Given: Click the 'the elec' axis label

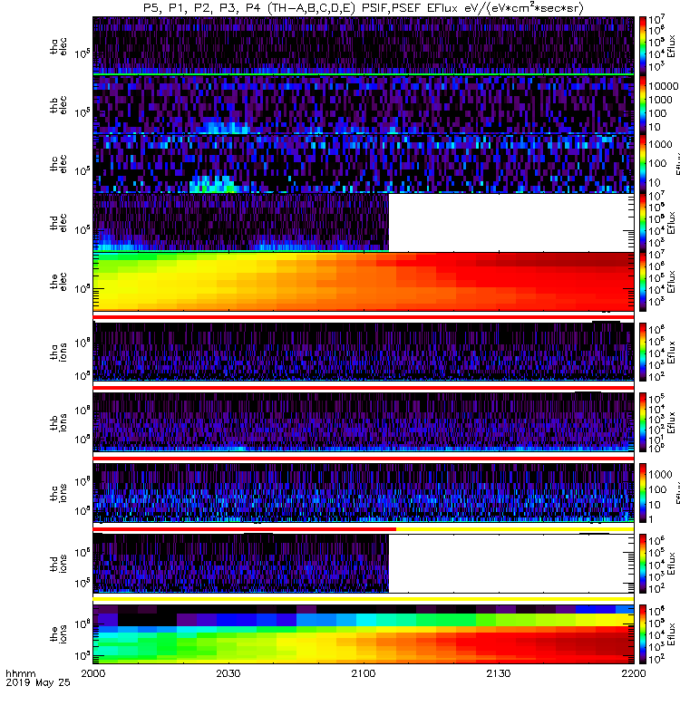Looking at the screenshot, I should point(59,282).
